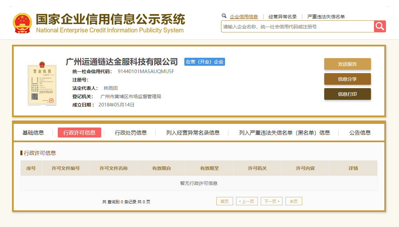Select the 企业信用信息 search category
This screenshot has width=399, height=227.
(x=243, y=17)
